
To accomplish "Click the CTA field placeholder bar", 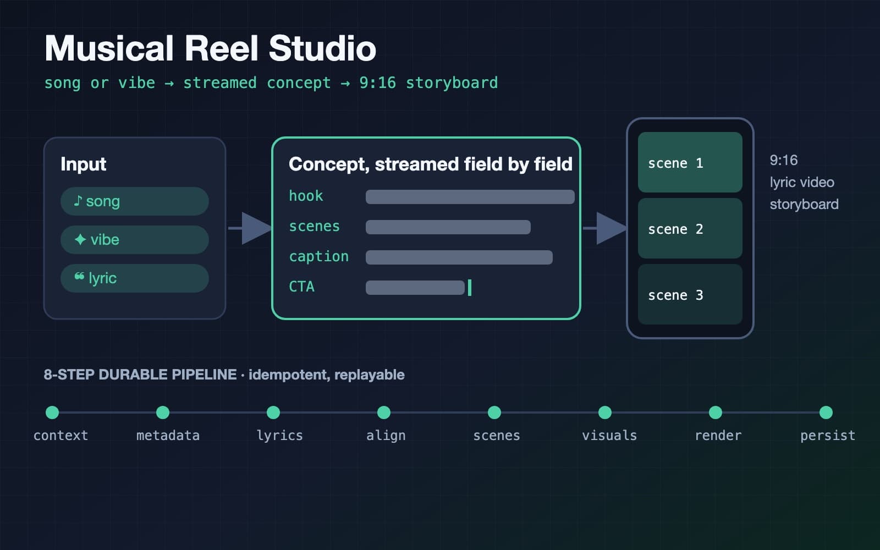I will [x=415, y=288].
